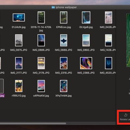The image size is (130, 130).
Task: Click the i3LVgs6.jpg file name
Action: 86,27
